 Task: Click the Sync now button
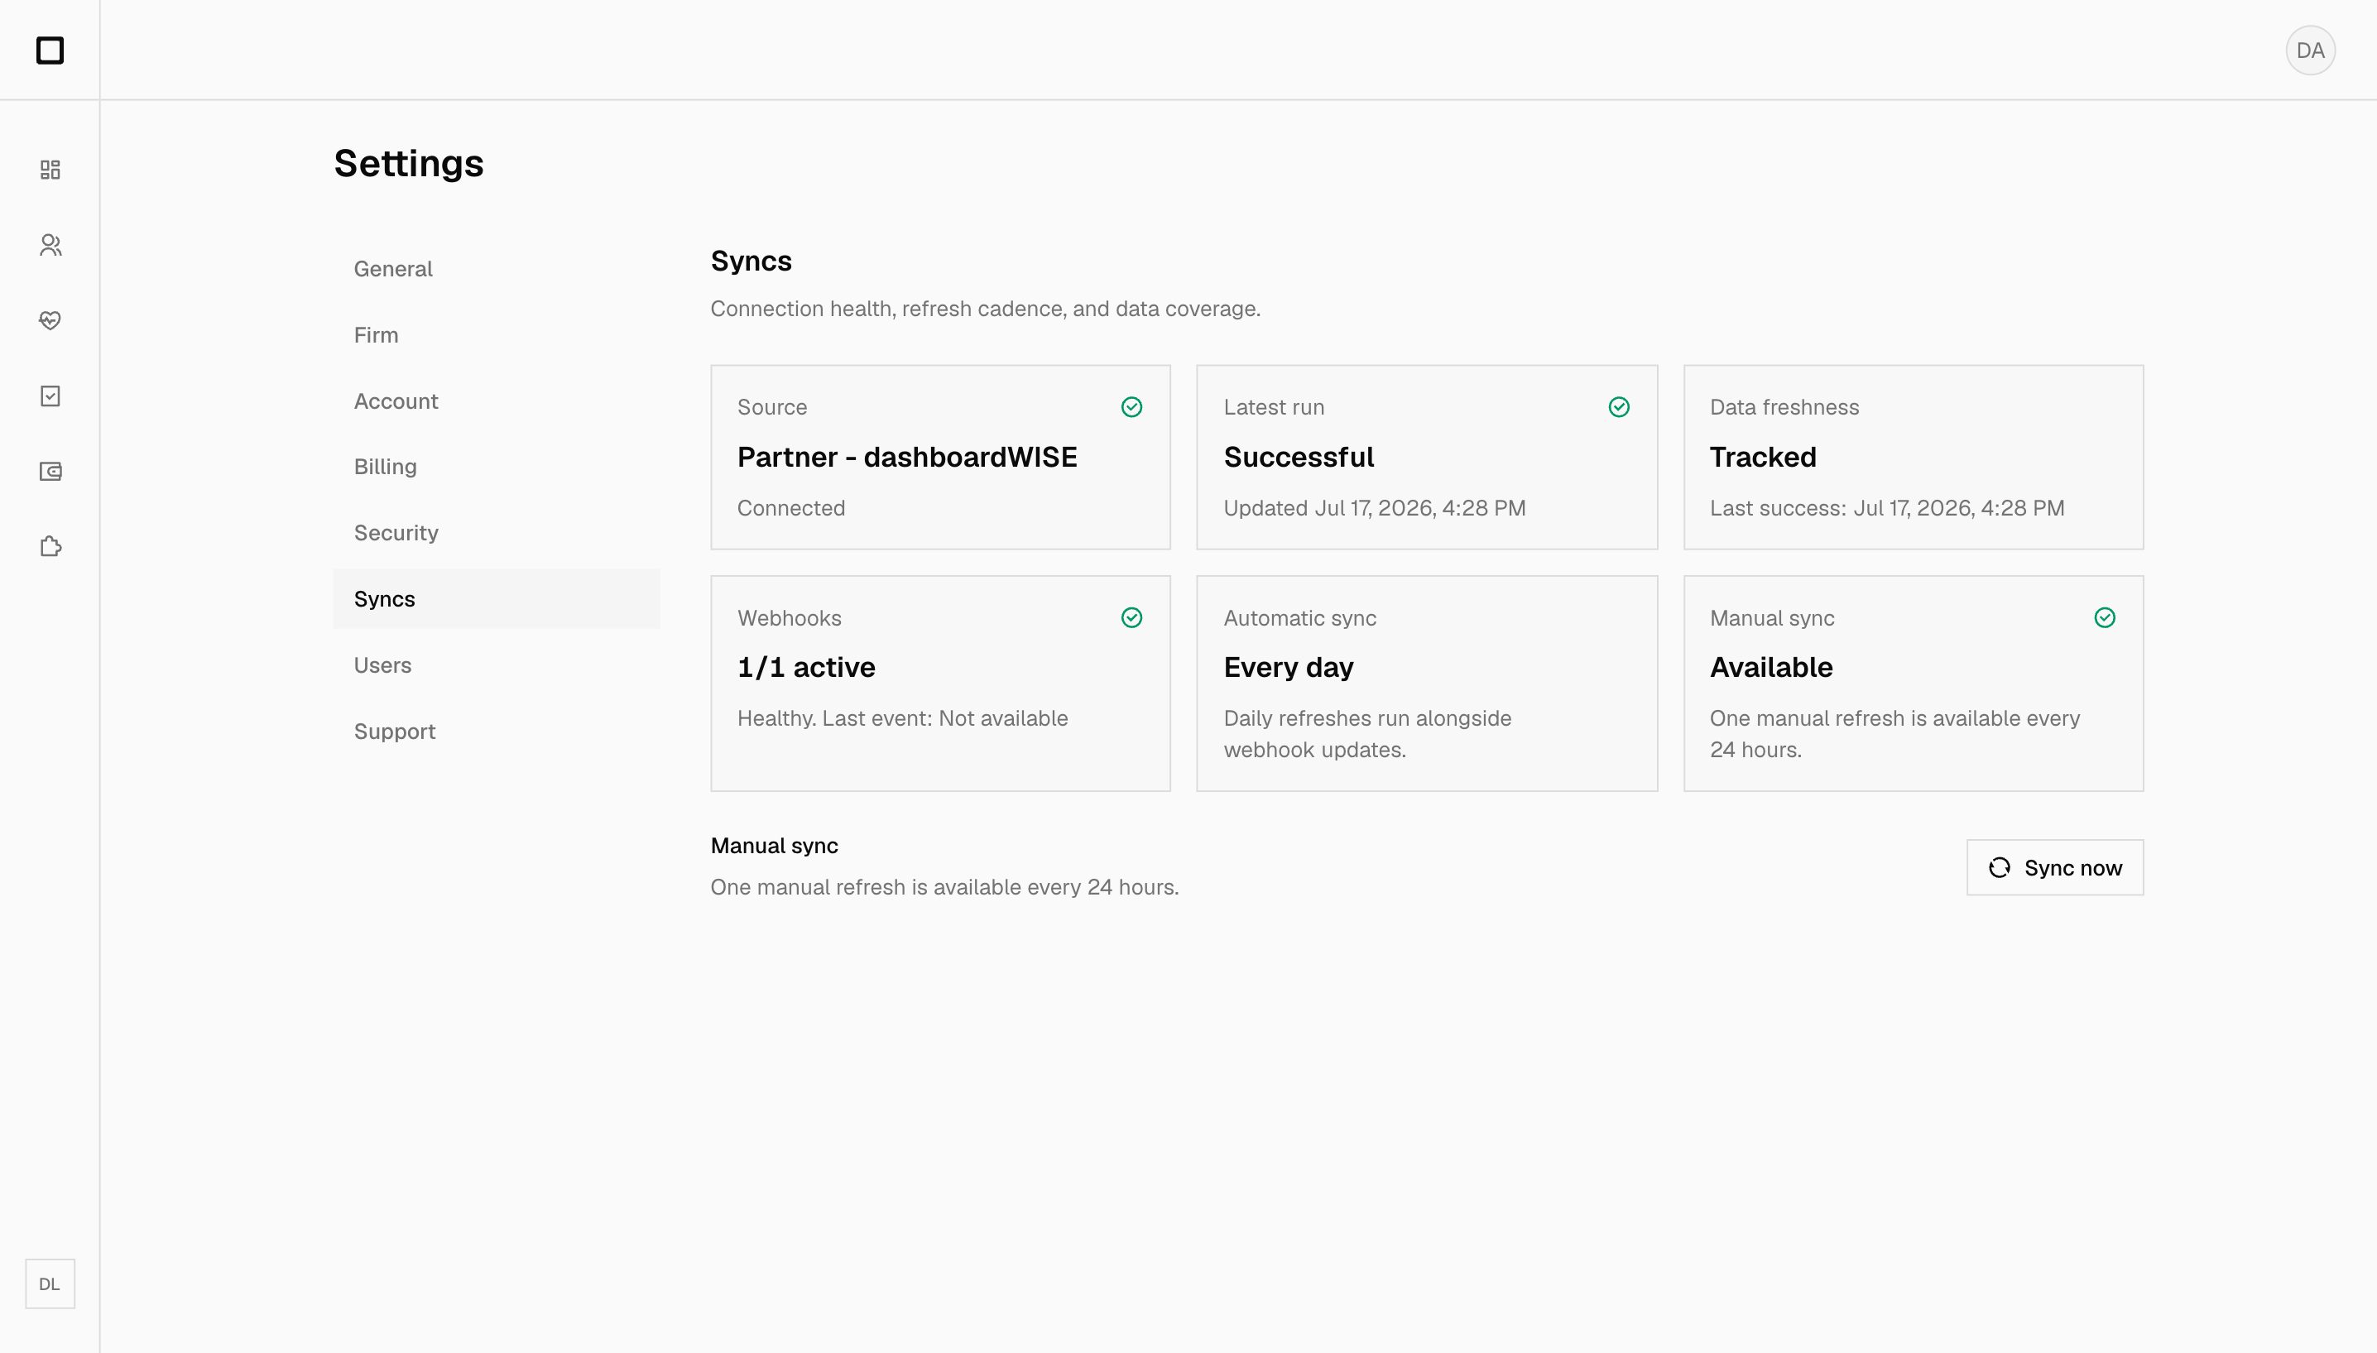coord(2054,868)
